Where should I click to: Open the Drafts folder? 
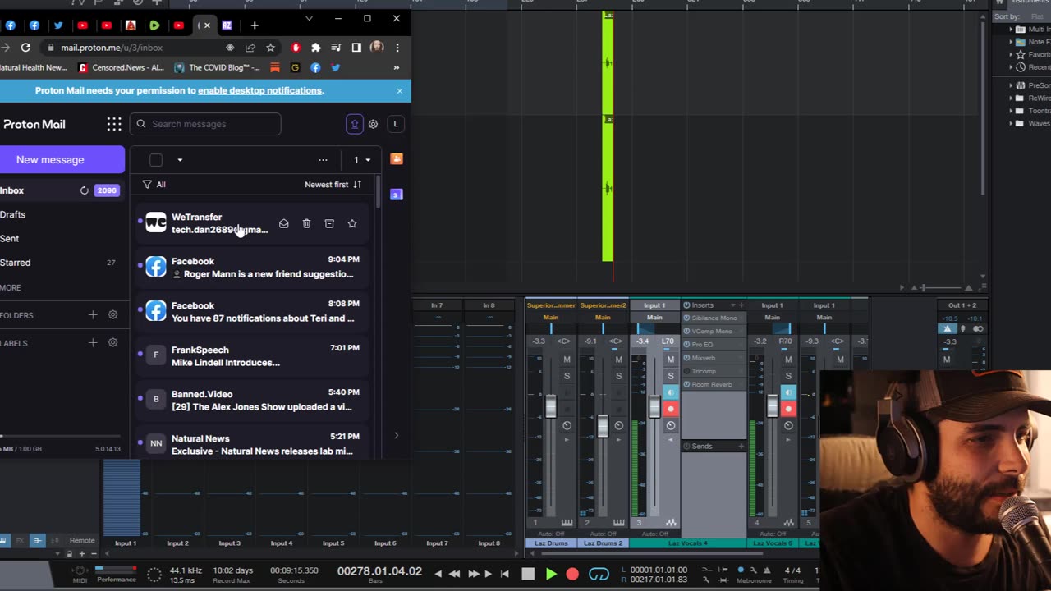pyautogui.click(x=13, y=214)
